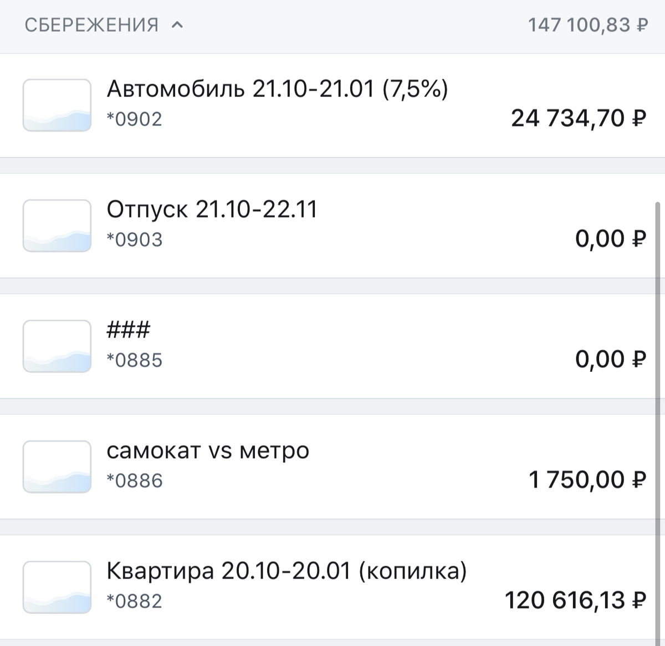Click the 1 750,00 ₽ balance
665x646 pixels.
(x=587, y=480)
